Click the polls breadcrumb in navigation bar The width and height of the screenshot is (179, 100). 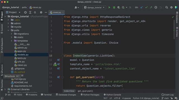click(24, 7)
